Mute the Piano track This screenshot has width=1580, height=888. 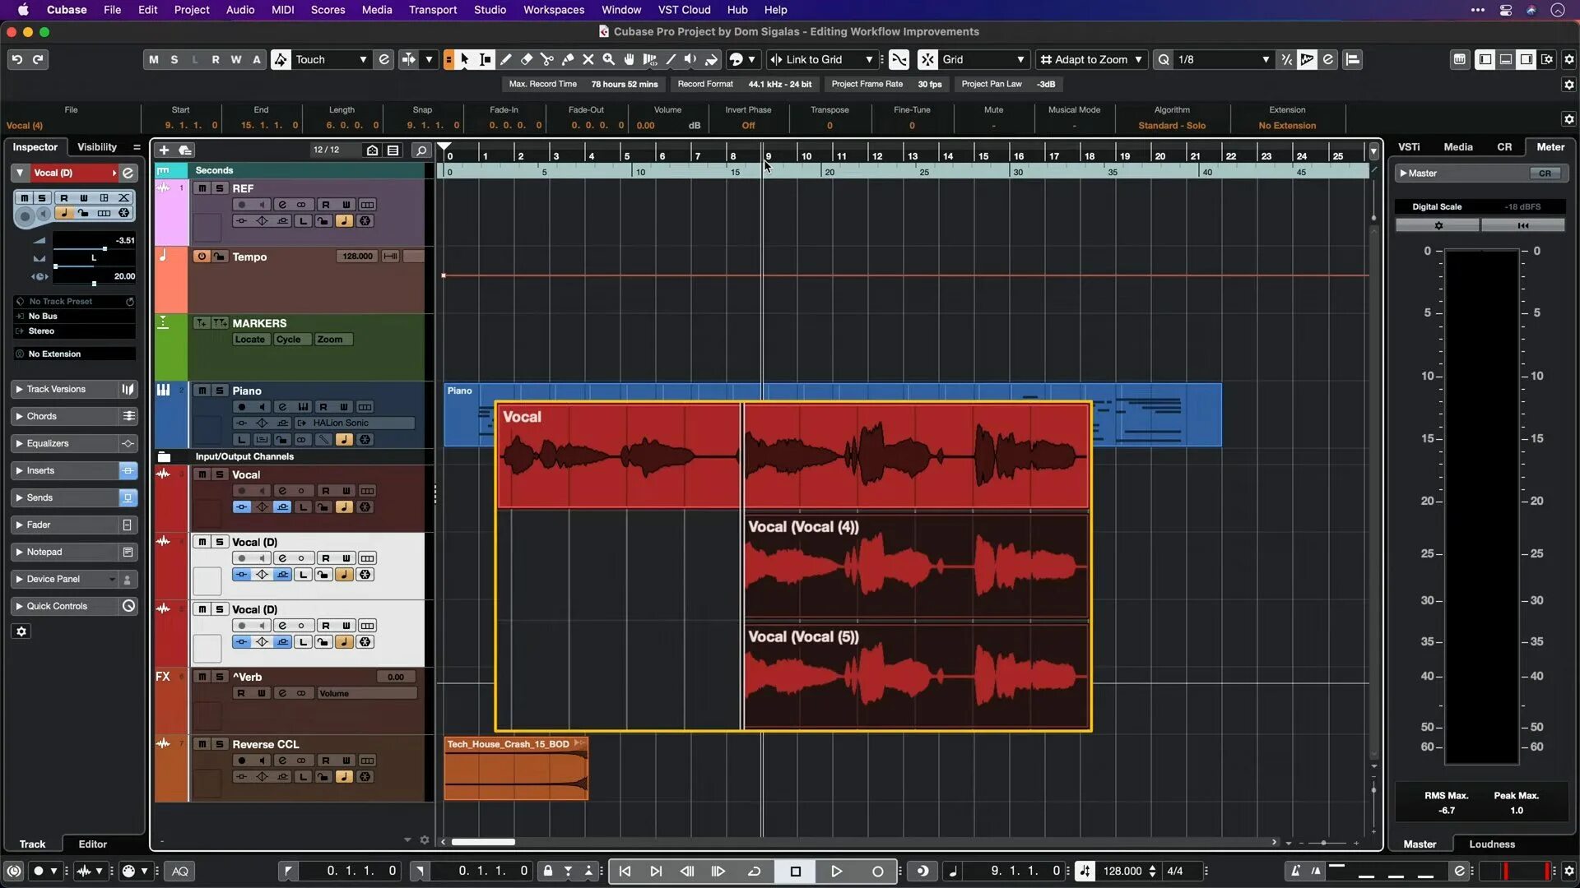click(202, 391)
